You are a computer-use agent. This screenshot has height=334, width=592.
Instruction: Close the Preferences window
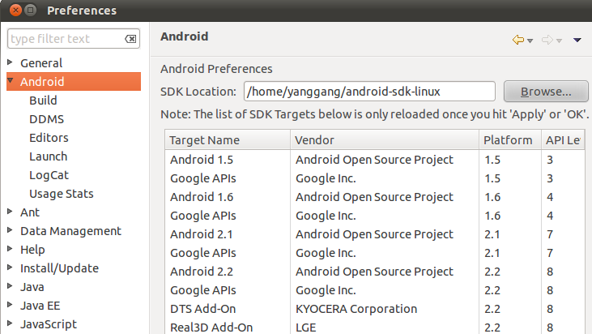pos(16,11)
